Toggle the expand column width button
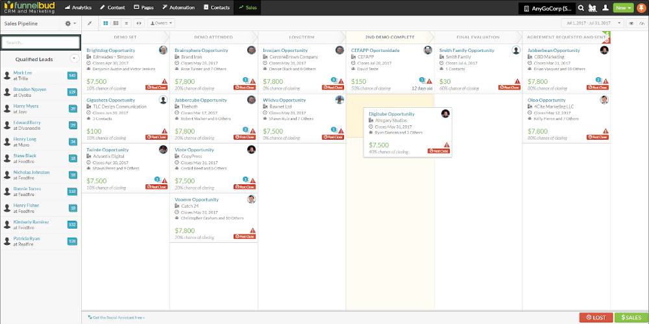Viewport: 649px width, 324px height. (x=139, y=23)
